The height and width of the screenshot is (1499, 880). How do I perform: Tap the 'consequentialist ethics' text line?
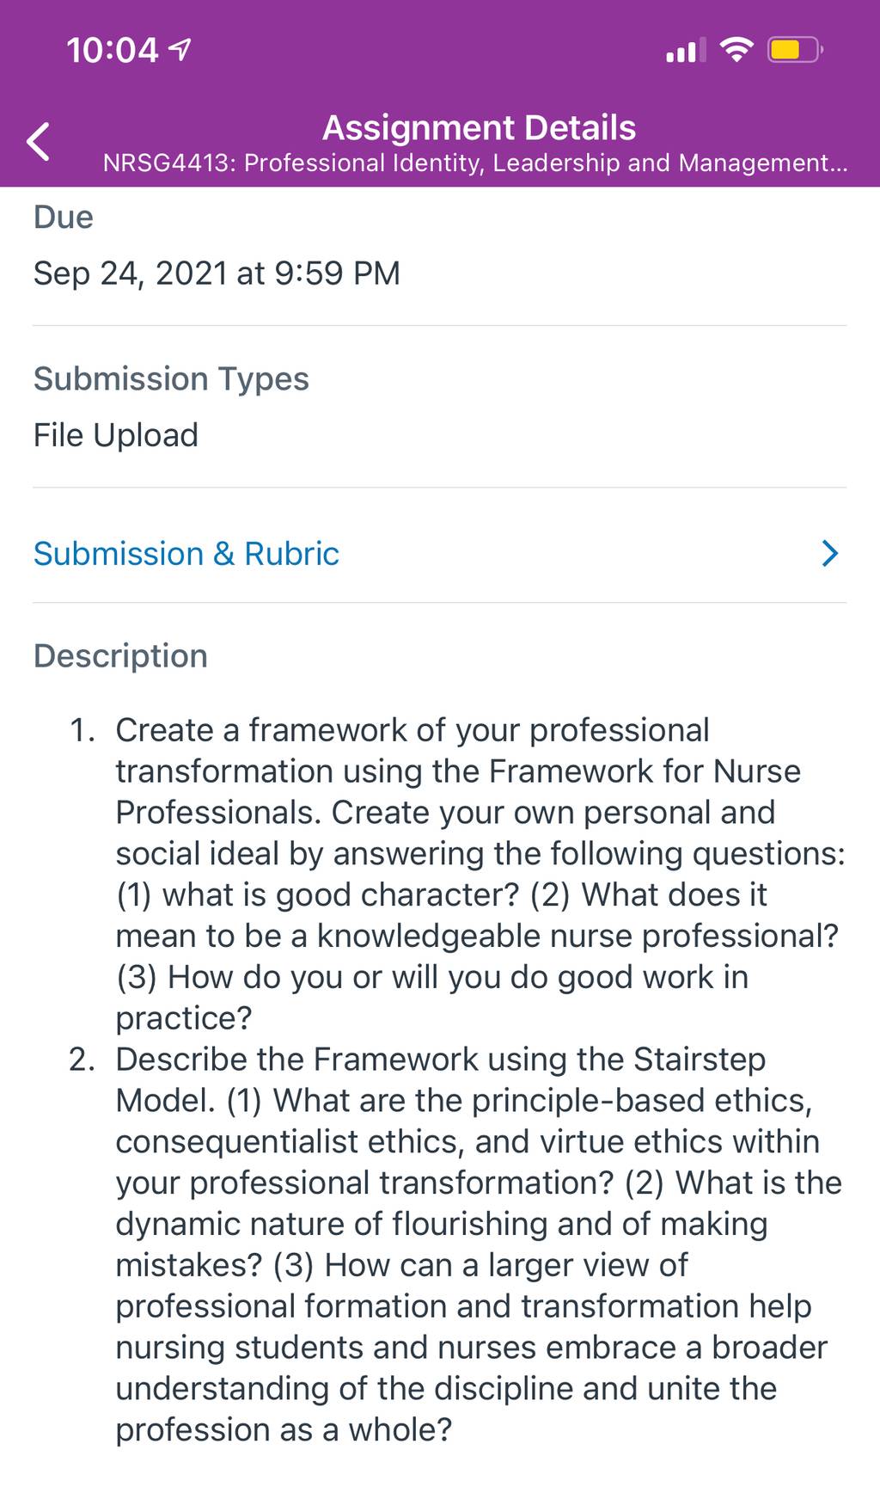(290, 1142)
